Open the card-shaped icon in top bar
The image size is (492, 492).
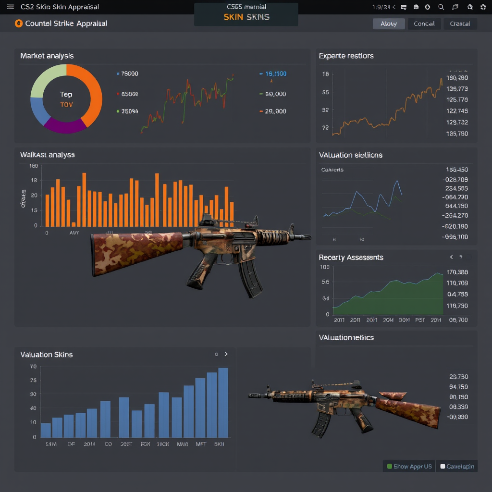pyautogui.click(x=404, y=7)
